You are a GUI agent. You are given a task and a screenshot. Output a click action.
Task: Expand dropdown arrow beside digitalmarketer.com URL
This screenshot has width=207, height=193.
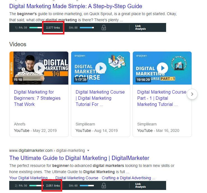coord(88,150)
